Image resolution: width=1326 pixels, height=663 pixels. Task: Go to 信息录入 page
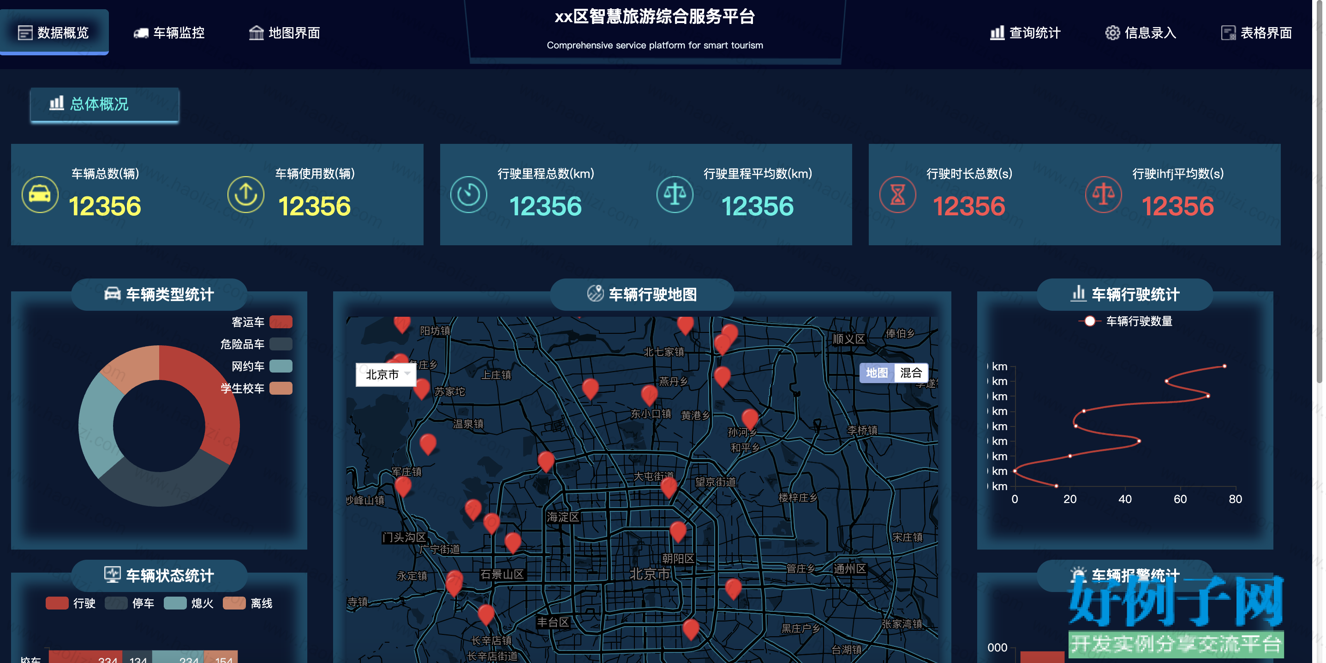tap(1140, 33)
